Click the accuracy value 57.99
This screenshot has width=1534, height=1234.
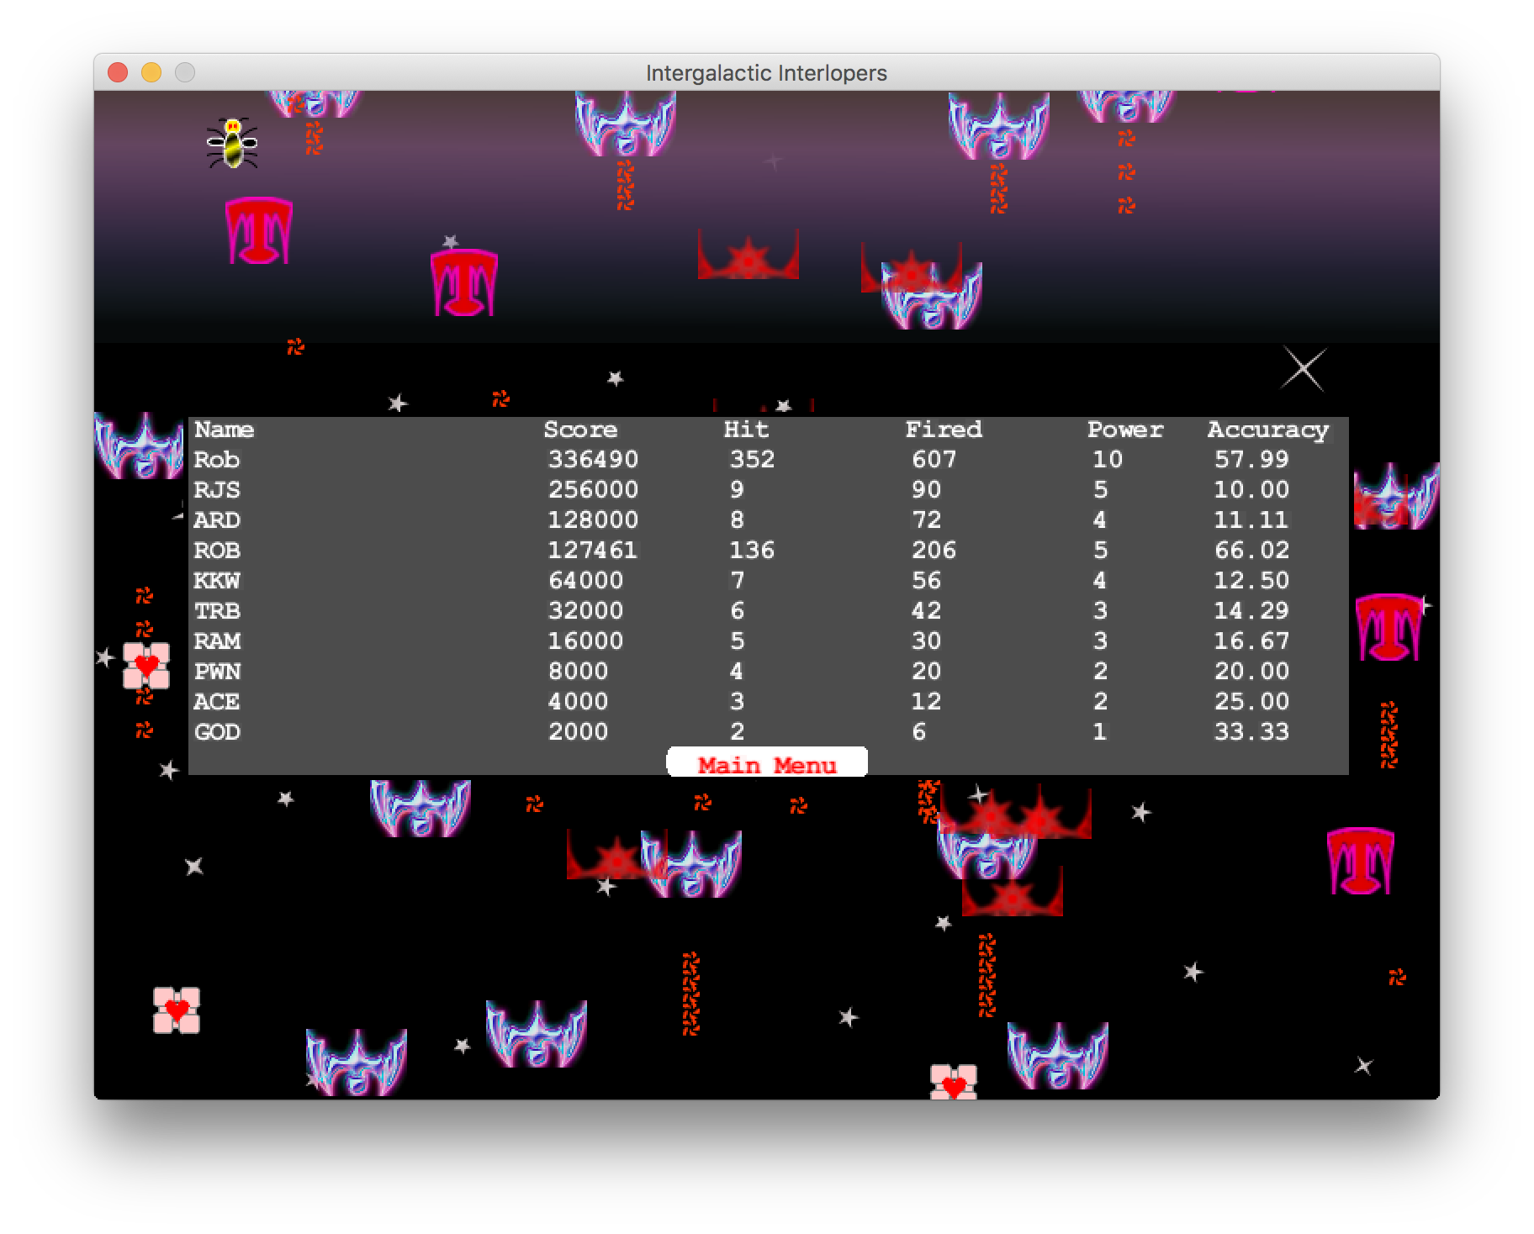click(x=1251, y=460)
